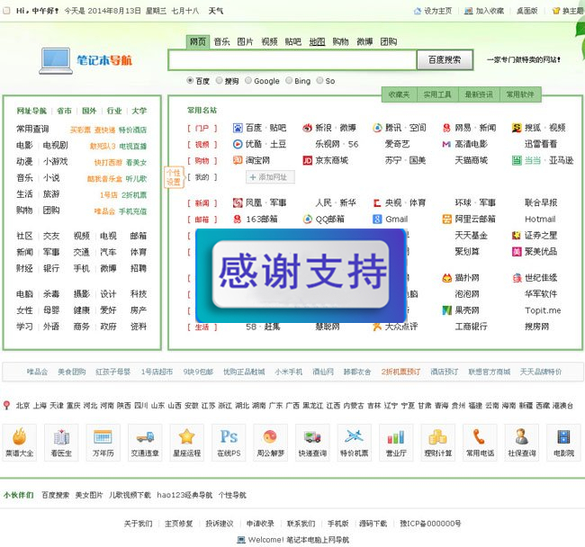
Task: Switch to the 音乐 search tab
Action: coord(221,41)
